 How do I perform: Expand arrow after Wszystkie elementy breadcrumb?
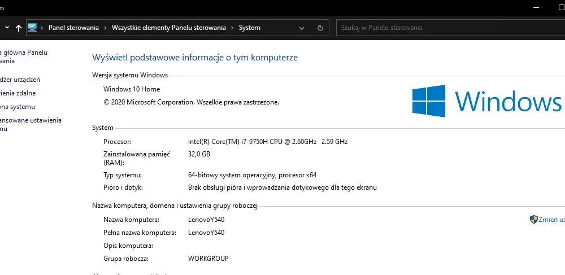tap(232, 28)
